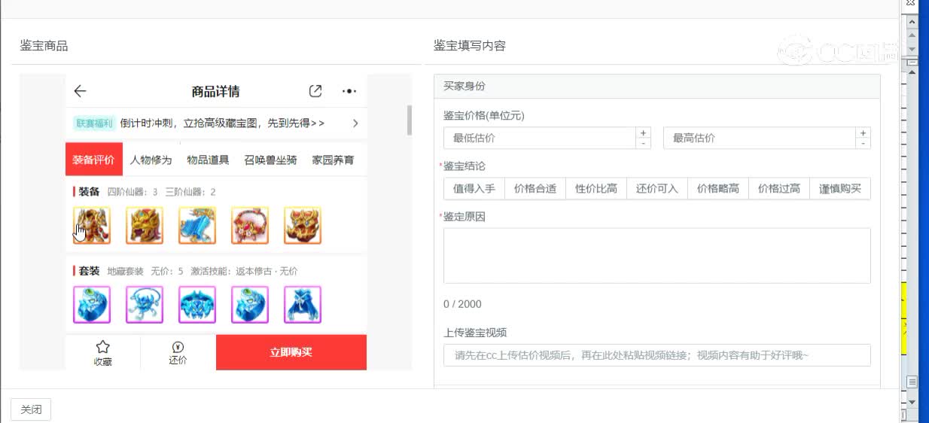
Task: Decrease the 最低估价 value with minus
Action: 644,143
